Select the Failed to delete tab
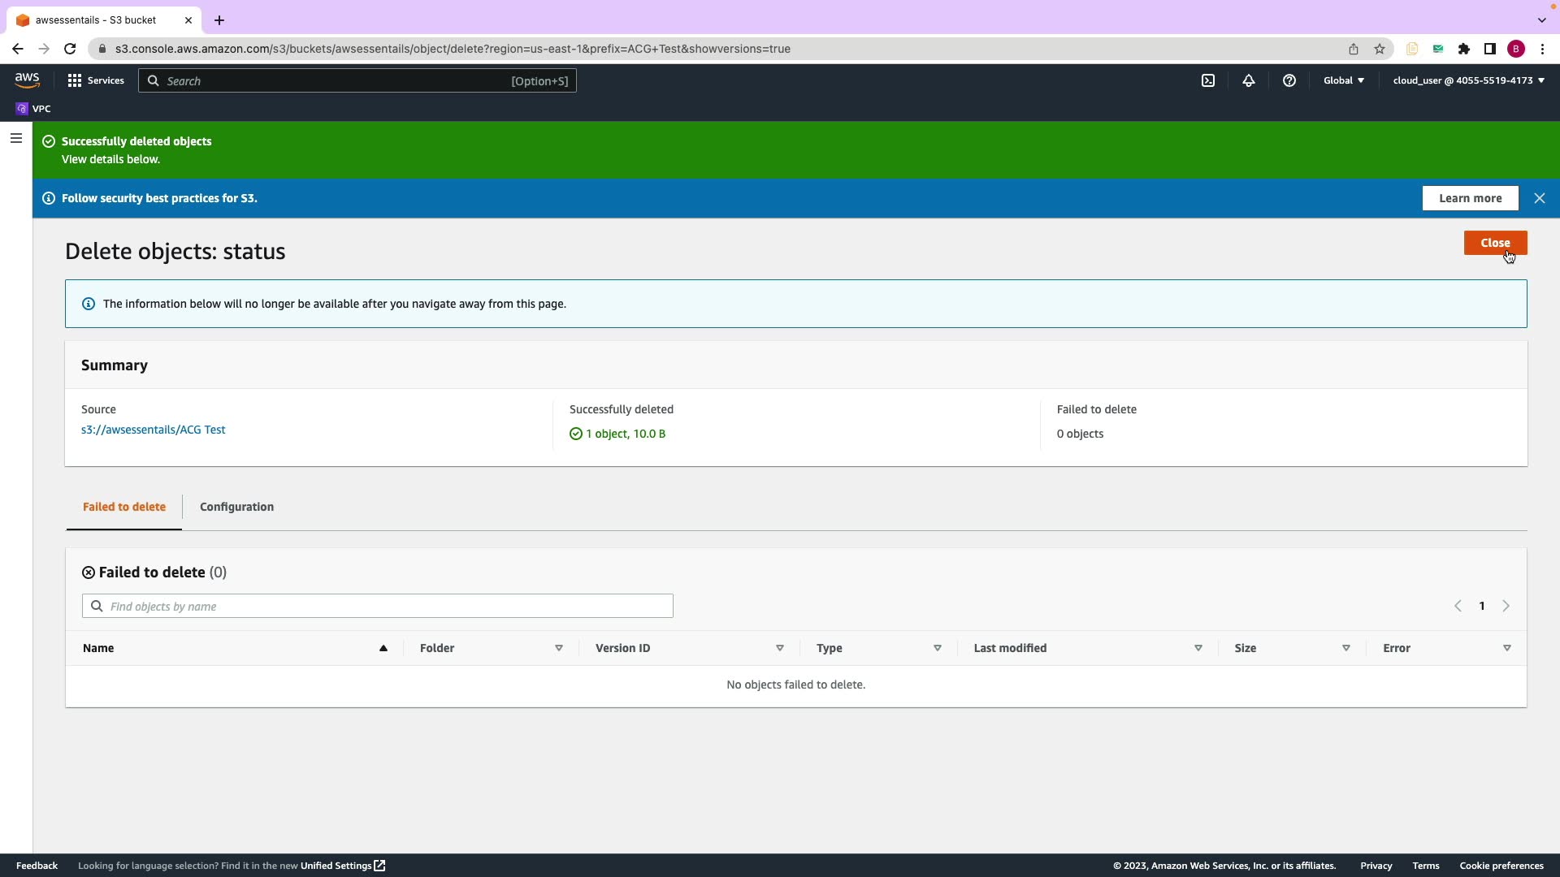 124,507
